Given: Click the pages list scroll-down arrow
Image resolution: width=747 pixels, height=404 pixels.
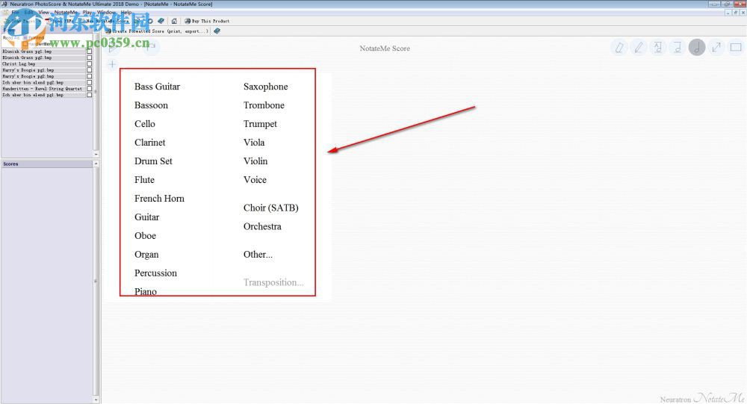Looking at the screenshot, I should pos(96,155).
